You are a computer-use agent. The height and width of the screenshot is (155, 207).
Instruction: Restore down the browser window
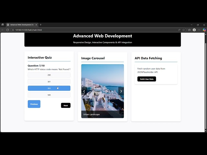click(198, 25)
